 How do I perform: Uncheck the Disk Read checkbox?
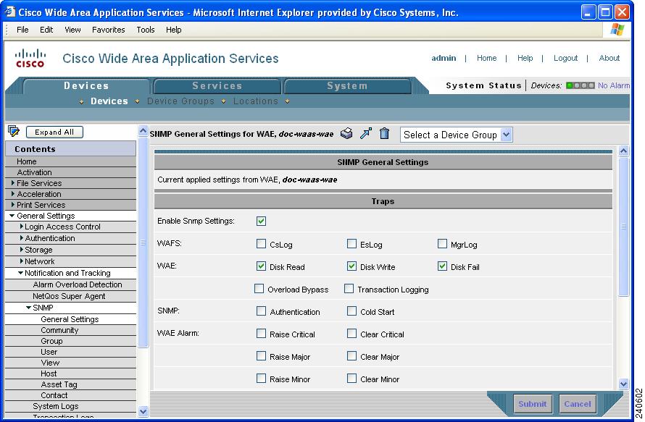(x=261, y=266)
